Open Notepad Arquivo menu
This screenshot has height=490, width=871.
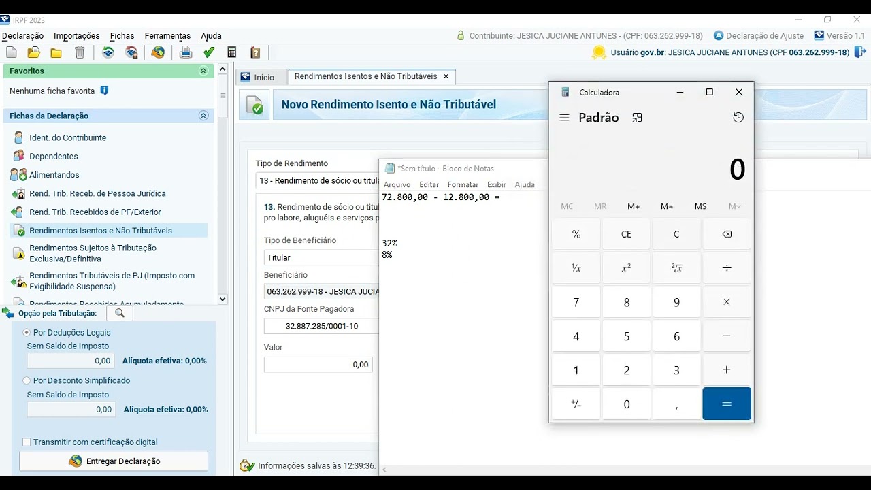pyautogui.click(x=397, y=184)
